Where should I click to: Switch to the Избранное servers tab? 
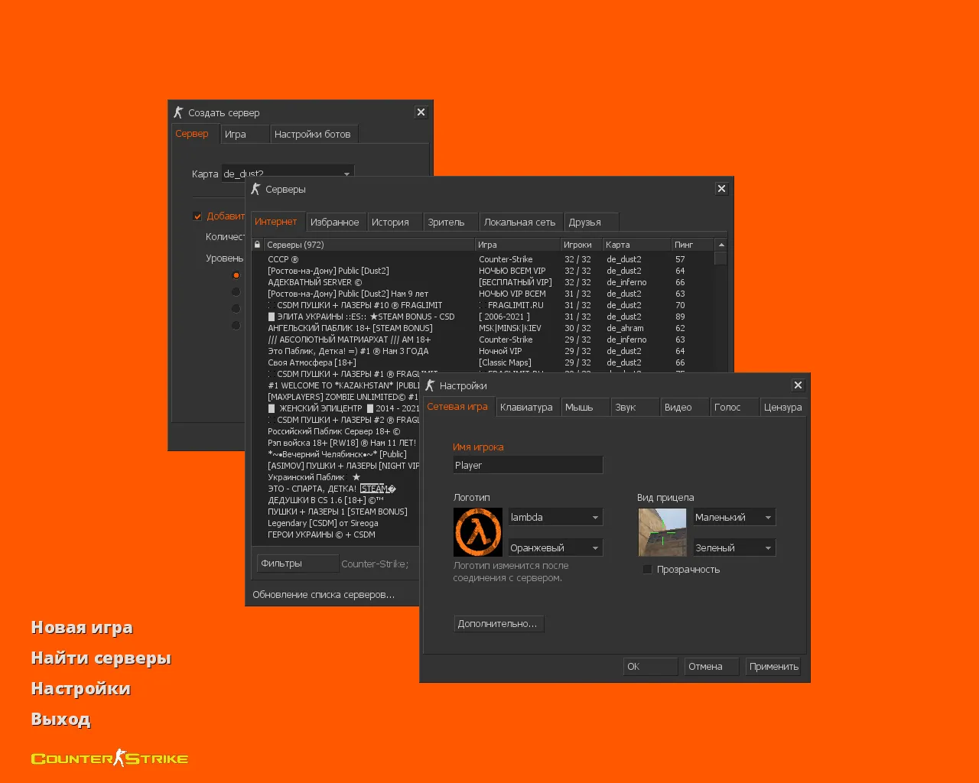click(x=335, y=221)
